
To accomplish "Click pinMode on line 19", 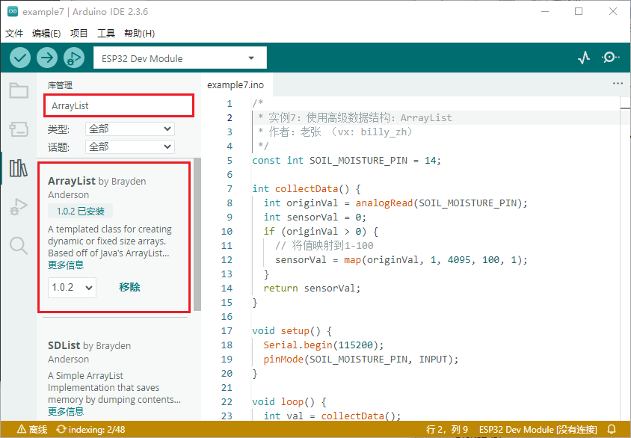I will (283, 360).
